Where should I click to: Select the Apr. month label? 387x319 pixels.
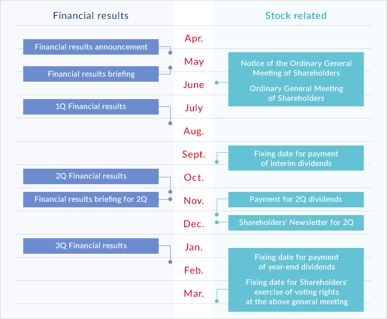click(193, 39)
